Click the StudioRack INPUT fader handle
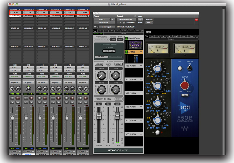This screenshot has width=234, height=163. (x=99, y=116)
